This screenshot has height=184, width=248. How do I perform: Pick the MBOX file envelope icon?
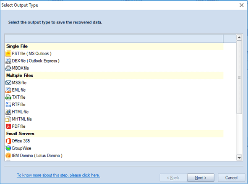(8, 68)
